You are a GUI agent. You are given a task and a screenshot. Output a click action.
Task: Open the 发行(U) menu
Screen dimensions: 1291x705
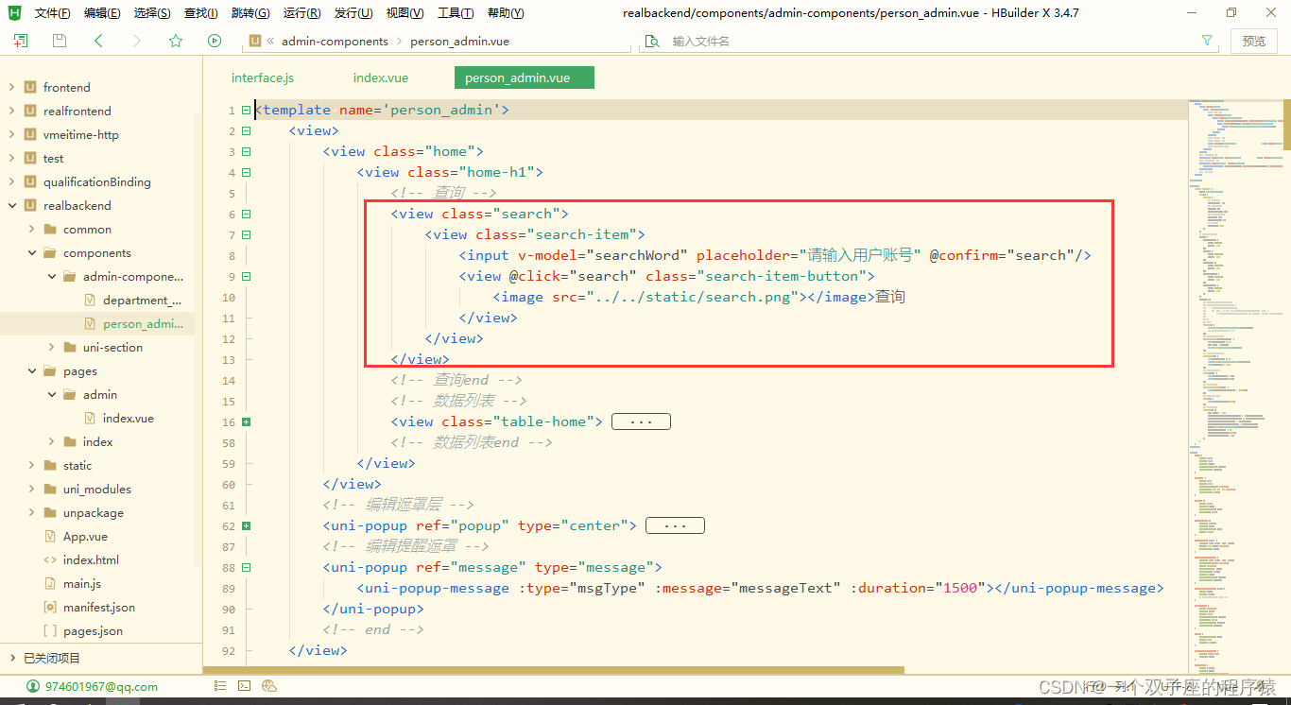(x=353, y=13)
